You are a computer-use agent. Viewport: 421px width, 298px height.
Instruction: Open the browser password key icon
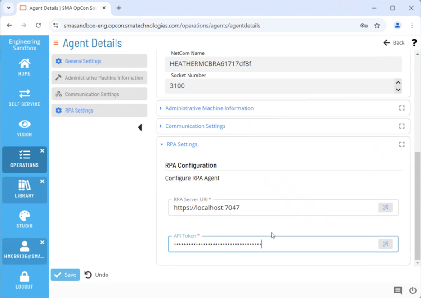[364, 26]
